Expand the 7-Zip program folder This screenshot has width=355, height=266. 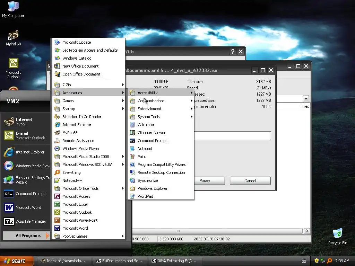pos(89,85)
